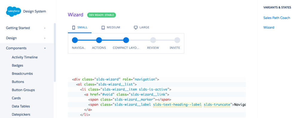Image resolution: width=306 pixels, height=118 pixels.
Task: Click the sidebar vertical scrollbar
Action: (55, 52)
